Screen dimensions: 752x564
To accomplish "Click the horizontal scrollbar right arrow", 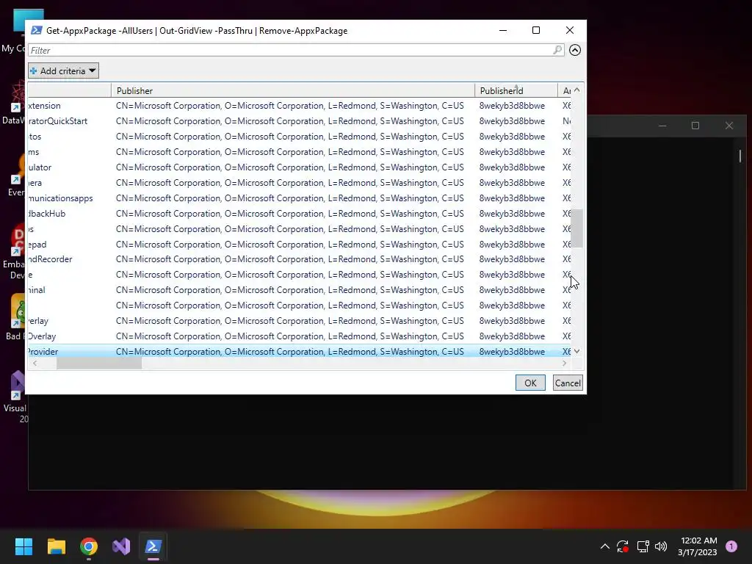I will [x=565, y=364].
